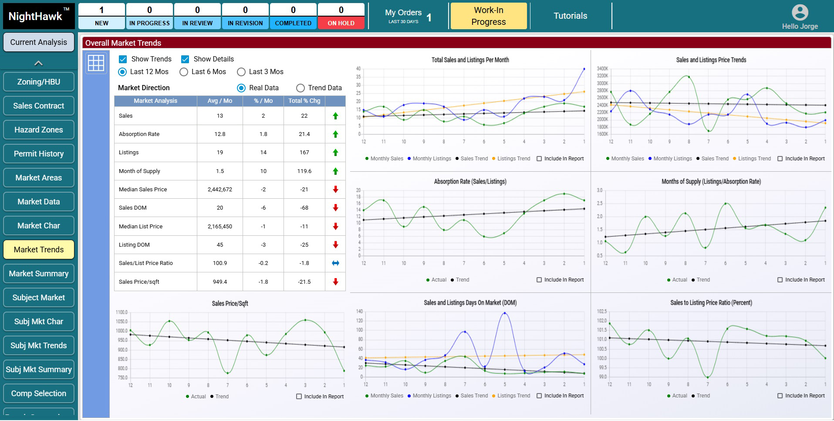The image size is (834, 421).
Task: Navigate to Market Areas
Action: pos(39,178)
